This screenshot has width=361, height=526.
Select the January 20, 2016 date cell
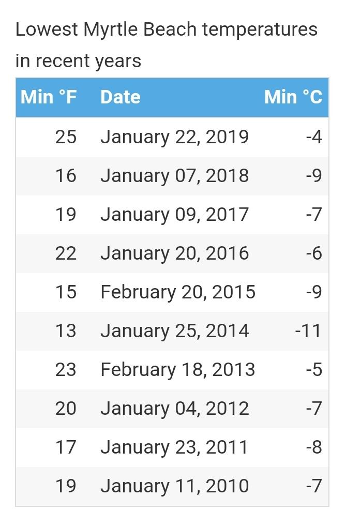(174, 253)
